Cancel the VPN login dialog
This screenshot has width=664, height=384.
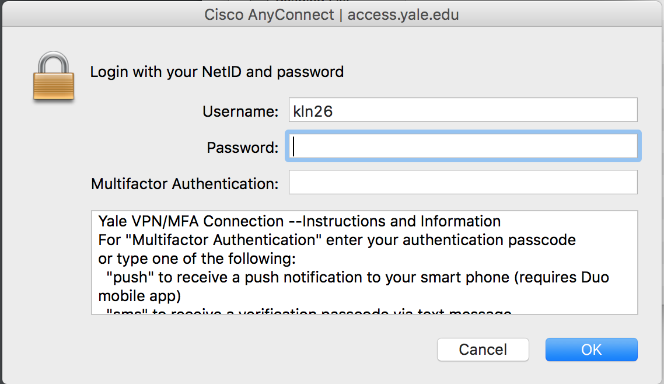[483, 350]
